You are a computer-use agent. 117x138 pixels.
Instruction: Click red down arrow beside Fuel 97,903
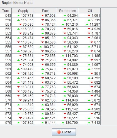[43, 16]
